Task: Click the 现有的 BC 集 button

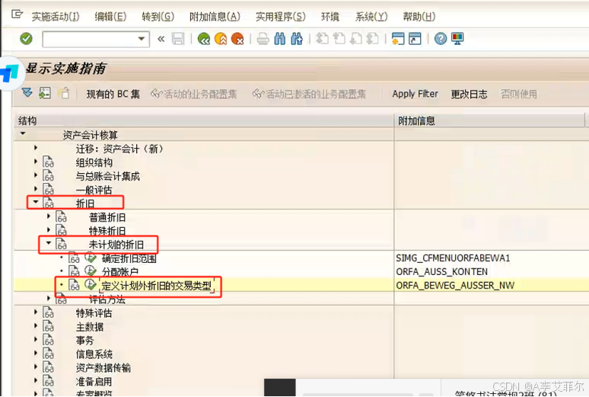Action: tap(113, 94)
